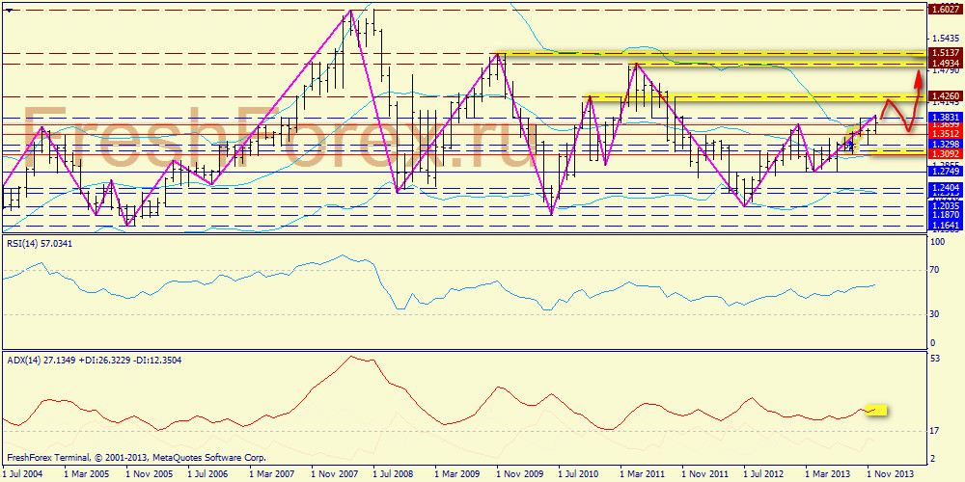Click the 1.3831 blue price label
Screen dimensions: 965x482
pos(944,117)
